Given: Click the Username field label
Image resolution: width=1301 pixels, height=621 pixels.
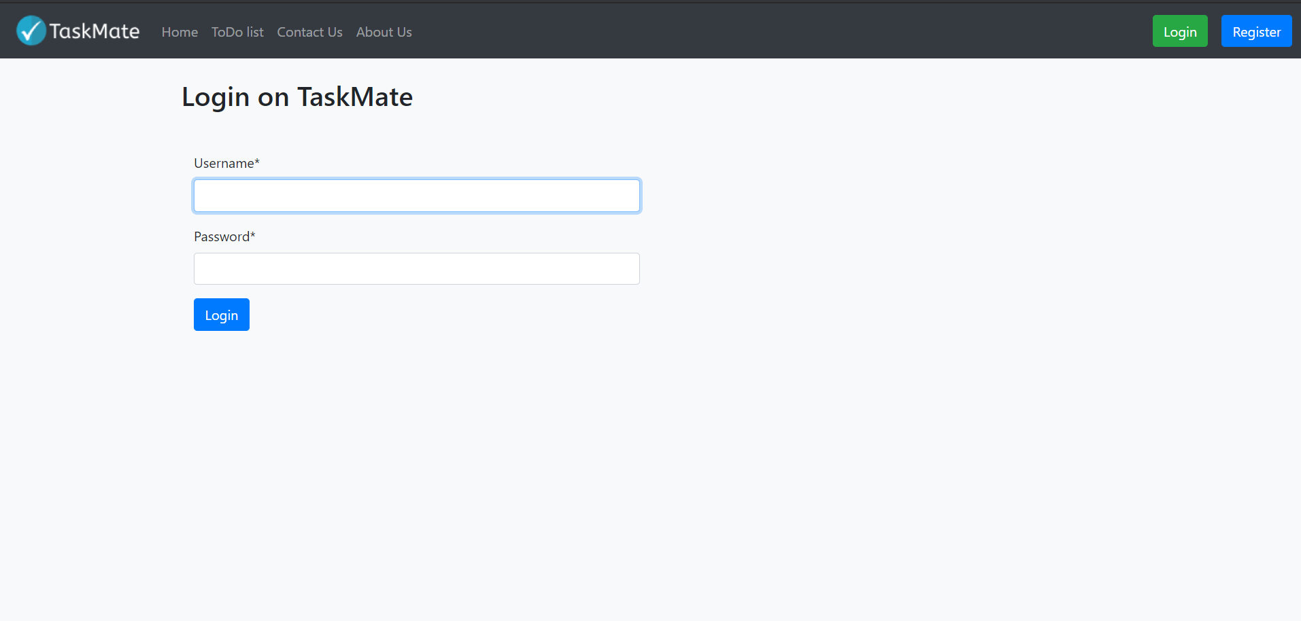Looking at the screenshot, I should (226, 163).
